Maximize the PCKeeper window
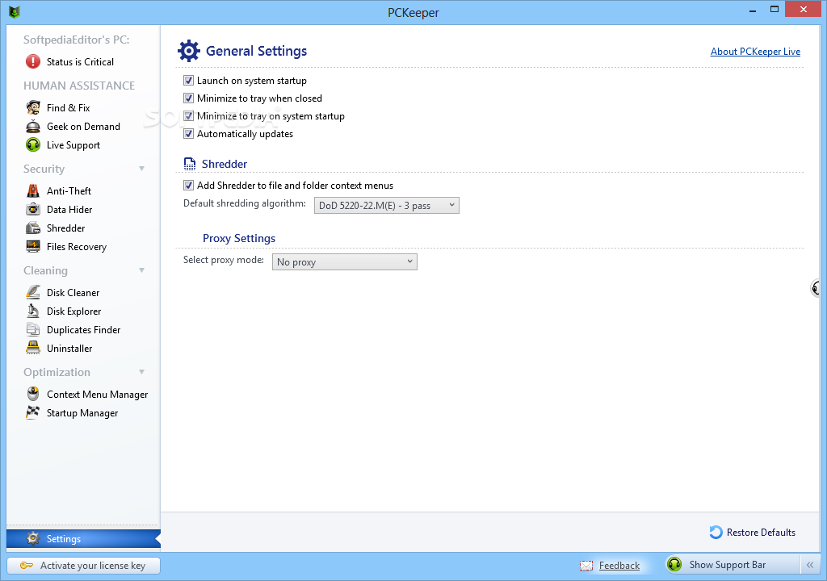The height and width of the screenshot is (581, 827). coord(775,9)
